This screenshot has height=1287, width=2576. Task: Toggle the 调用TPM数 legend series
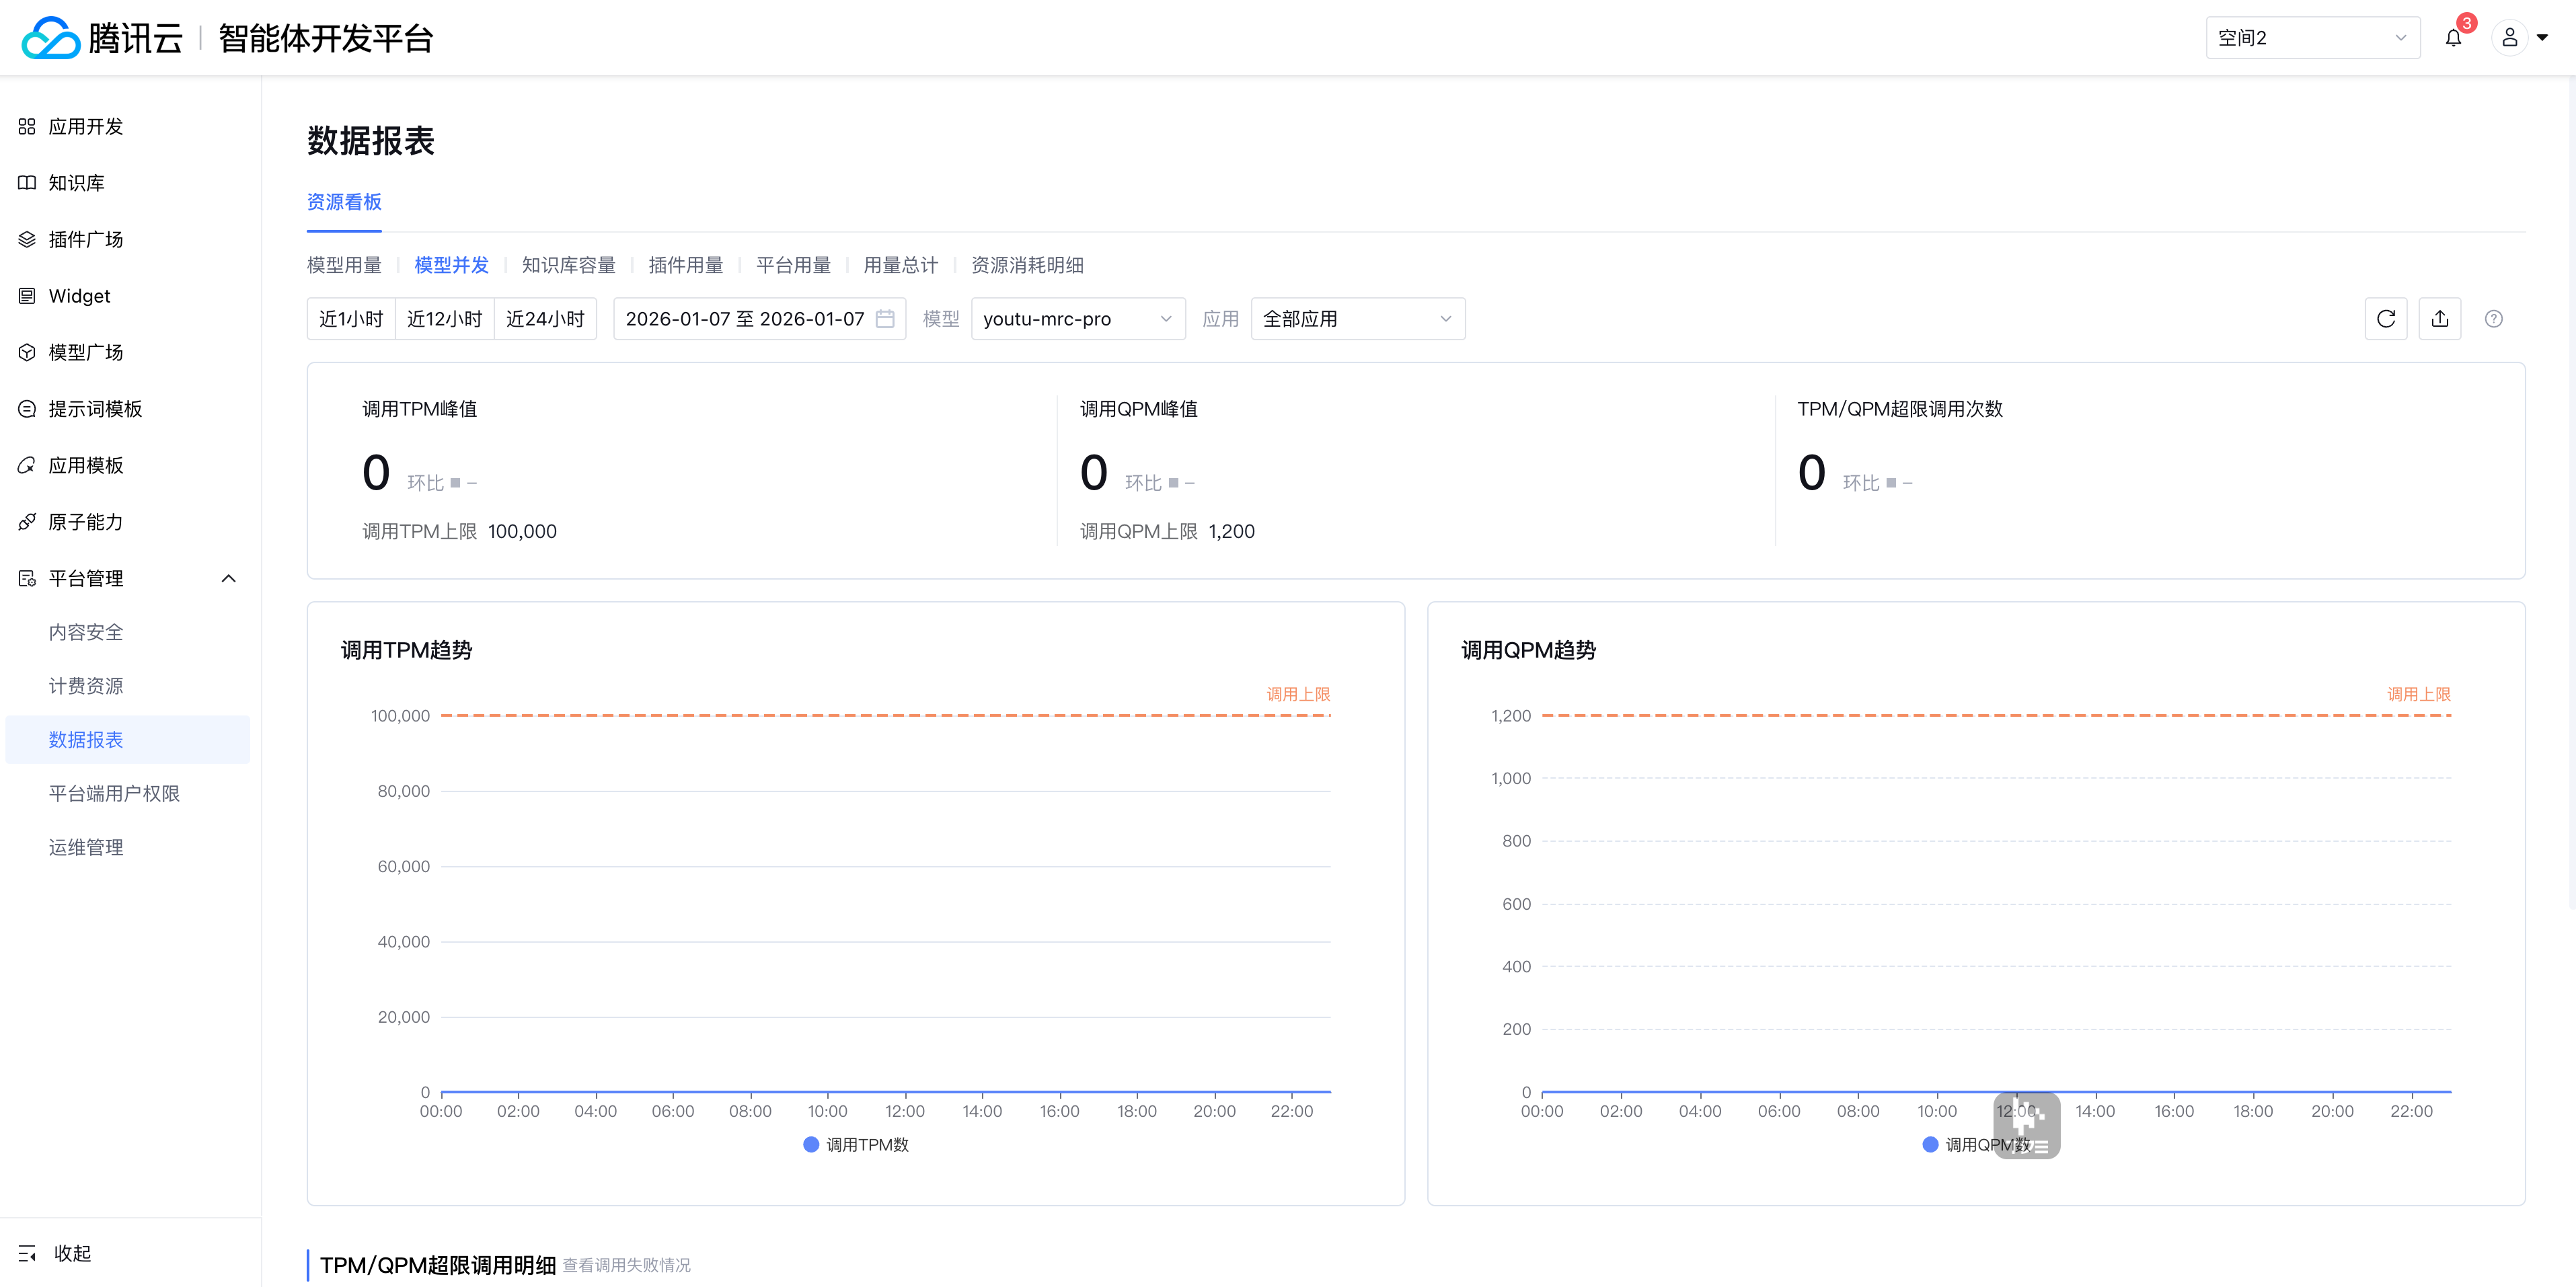[856, 1145]
